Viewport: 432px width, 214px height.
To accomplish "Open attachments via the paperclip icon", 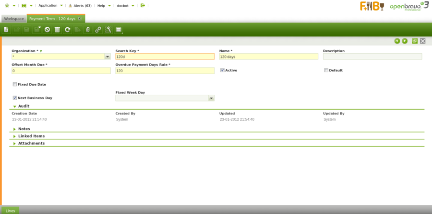I will (88, 30).
